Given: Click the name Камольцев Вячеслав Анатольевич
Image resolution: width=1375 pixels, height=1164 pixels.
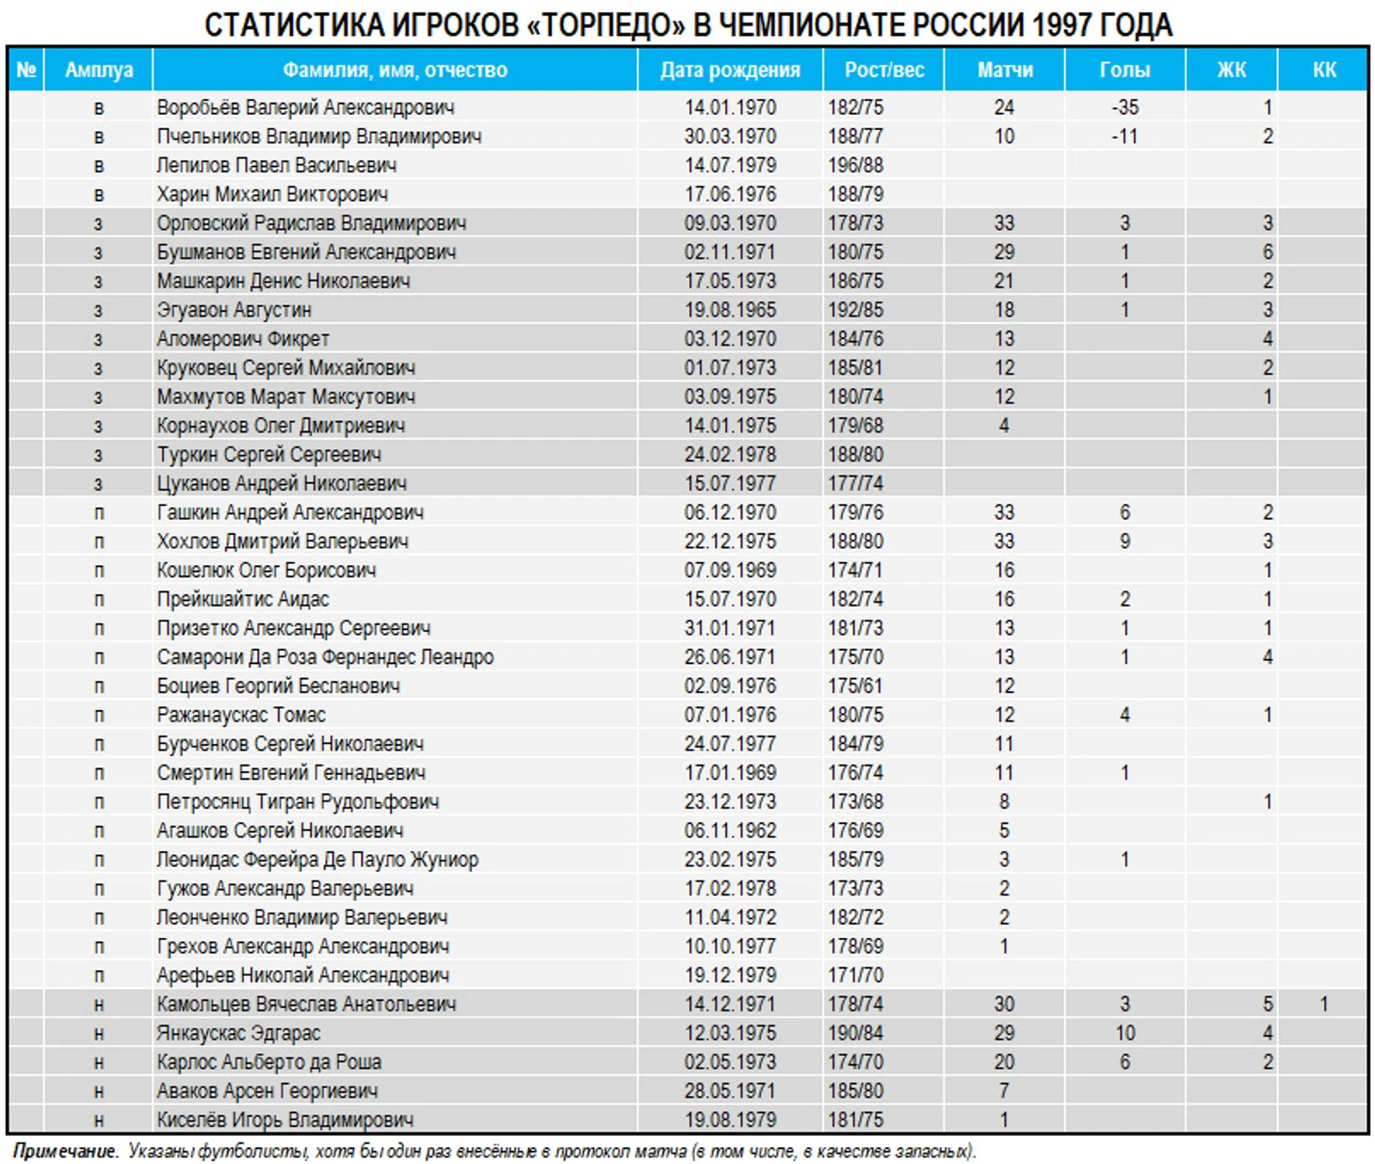Looking at the screenshot, I should [x=306, y=1004].
